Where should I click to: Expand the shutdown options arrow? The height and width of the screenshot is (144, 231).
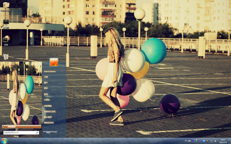[55, 132]
